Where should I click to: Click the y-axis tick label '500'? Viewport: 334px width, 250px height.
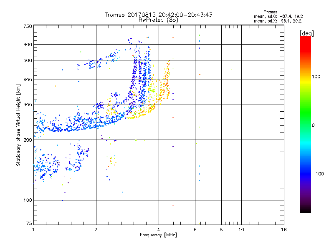pyautogui.click(x=28, y=60)
